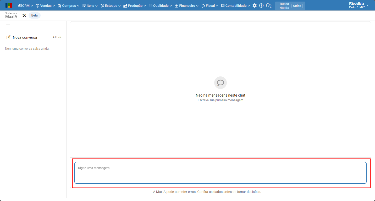375x201 pixels.
Task: Click the MaxIA magic wand icon
Action: click(x=24, y=15)
